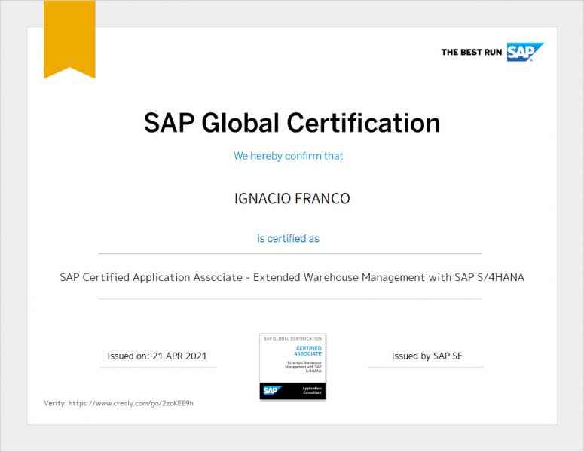Click "CERTIFIED ASSOCIATE" label on the badge
Image resolution: width=584 pixels, height=452 pixels.
coord(307,351)
